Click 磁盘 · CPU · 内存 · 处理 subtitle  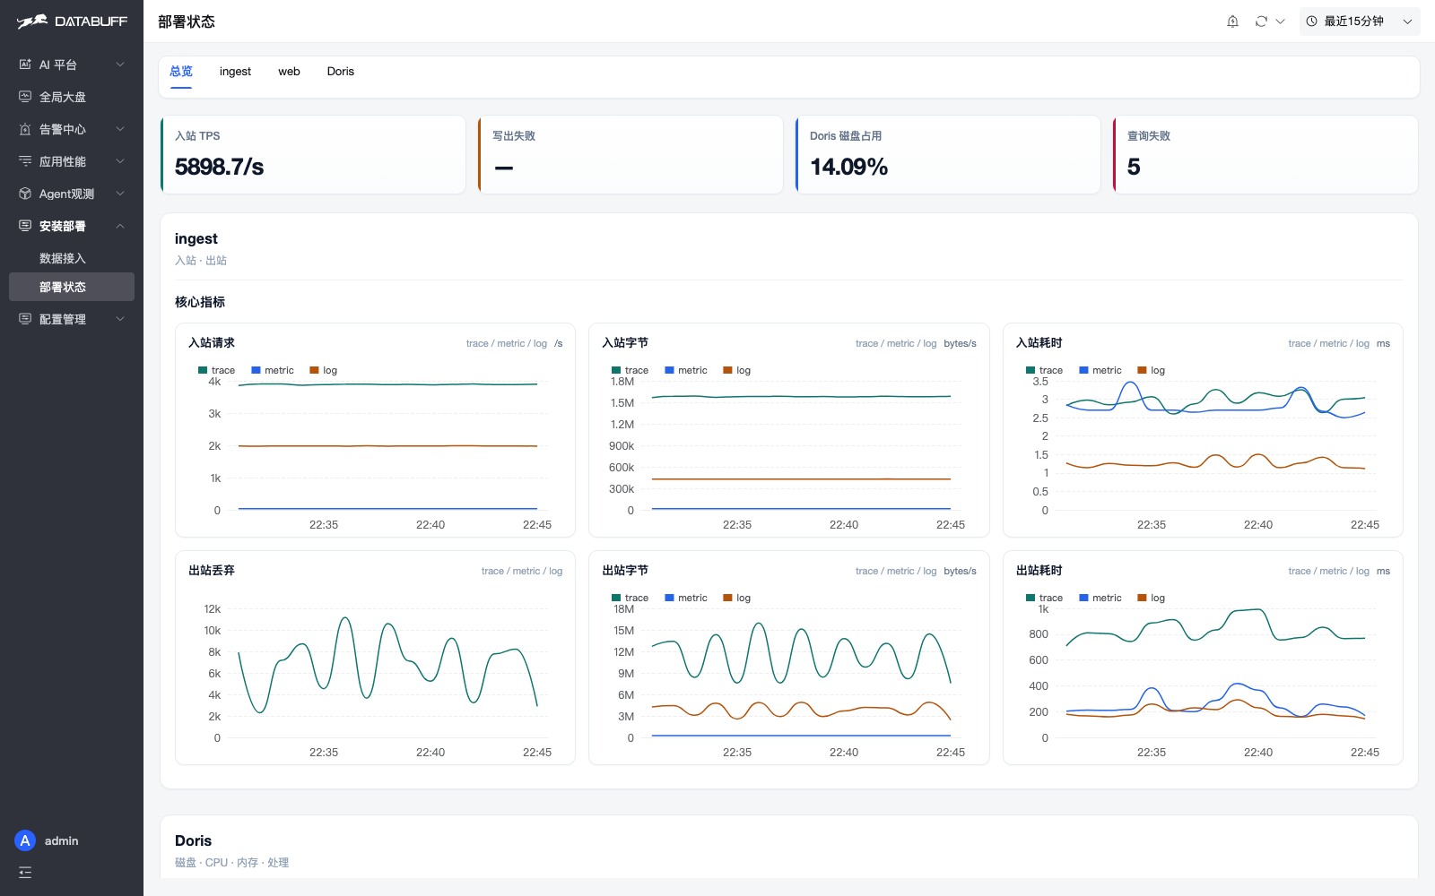point(232,863)
